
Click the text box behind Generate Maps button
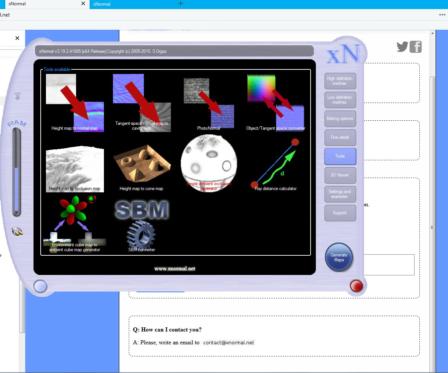(389, 265)
